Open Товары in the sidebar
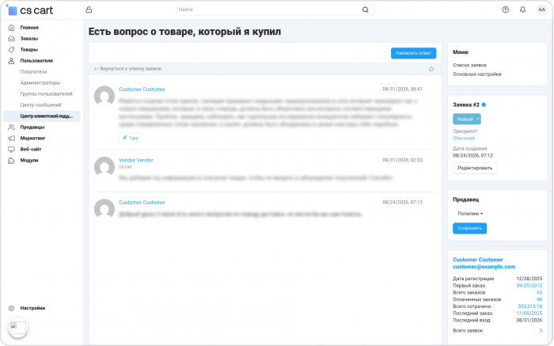 pos(29,49)
